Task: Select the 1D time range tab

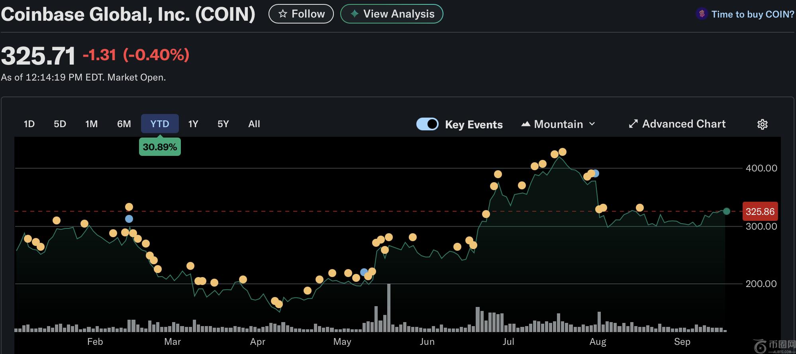Action: pos(29,124)
